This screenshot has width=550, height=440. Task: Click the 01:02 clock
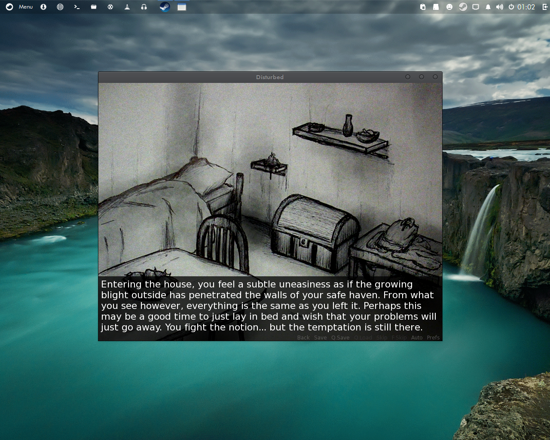click(526, 7)
